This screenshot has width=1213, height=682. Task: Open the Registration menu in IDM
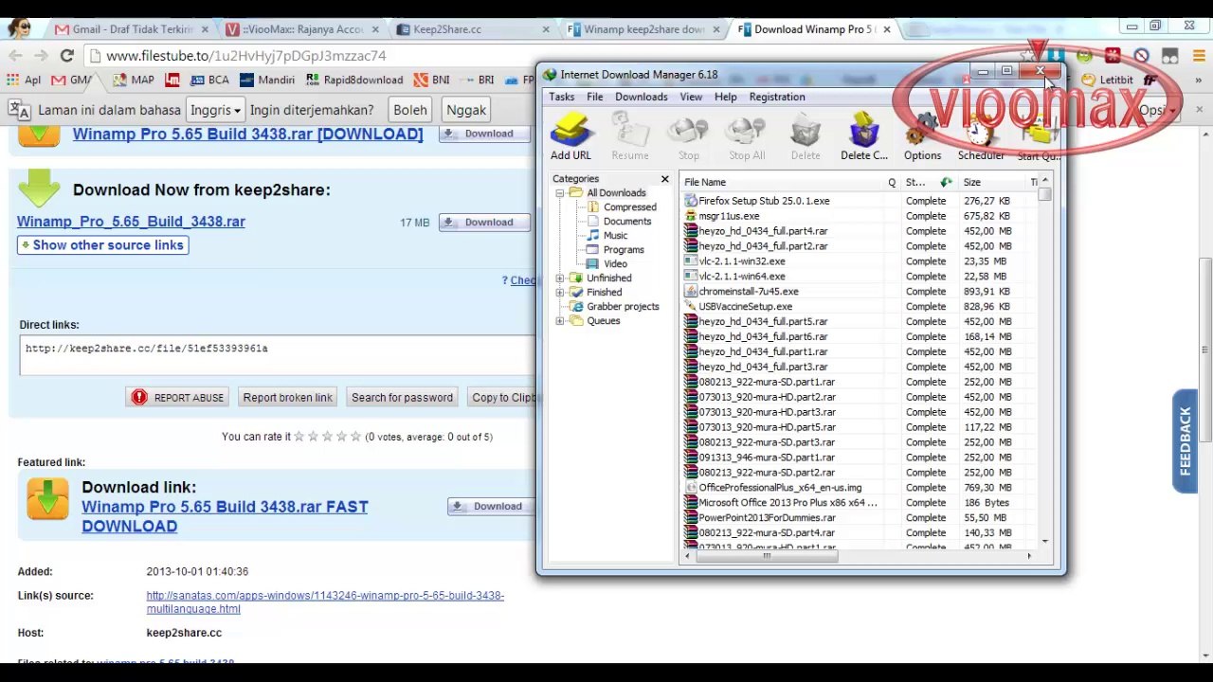point(777,97)
